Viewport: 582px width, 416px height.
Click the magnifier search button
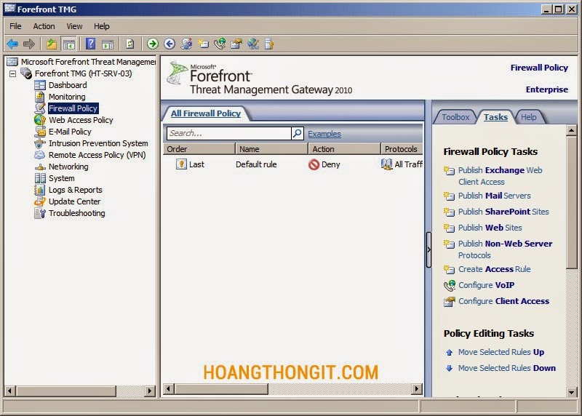(x=298, y=133)
